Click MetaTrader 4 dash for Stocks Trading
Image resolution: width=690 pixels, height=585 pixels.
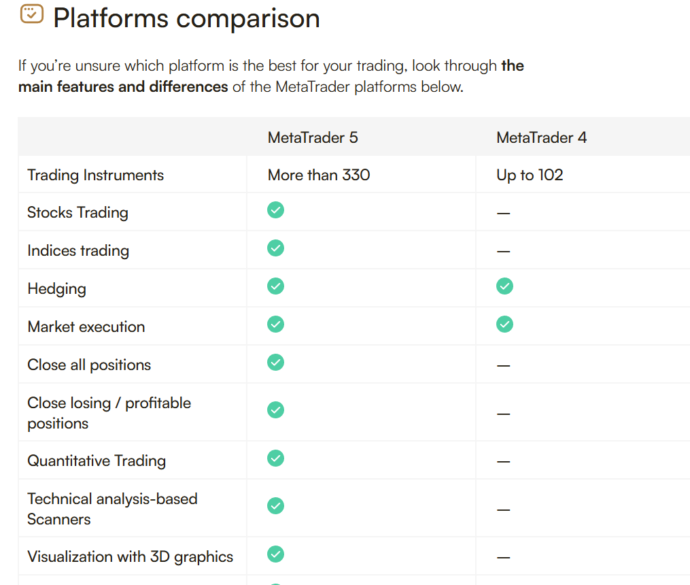504,214
